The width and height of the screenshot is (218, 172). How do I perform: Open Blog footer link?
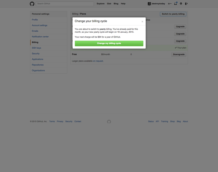pos(179,121)
